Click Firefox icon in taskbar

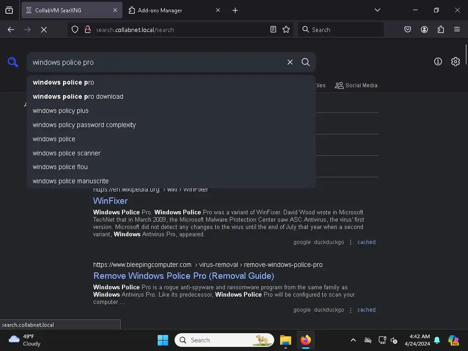pos(306,340)
